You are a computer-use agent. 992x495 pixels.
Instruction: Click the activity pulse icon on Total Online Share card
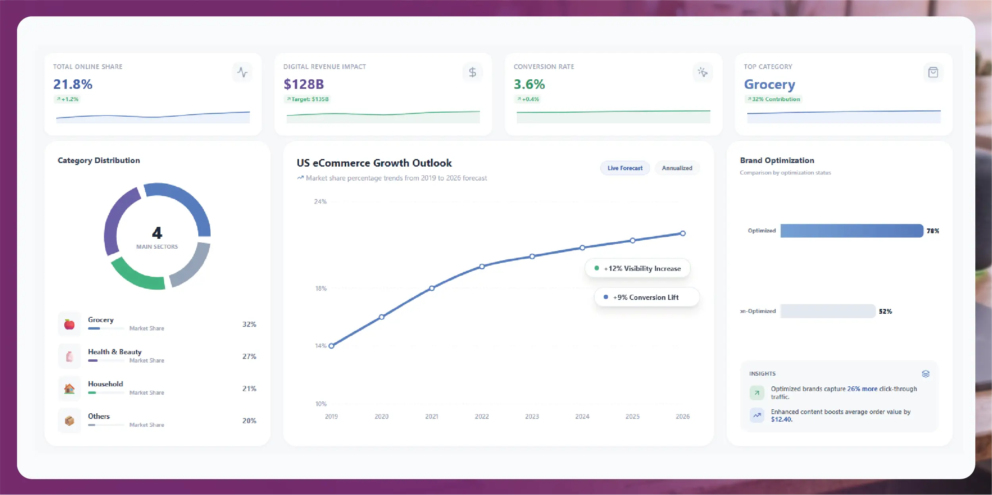243,72
